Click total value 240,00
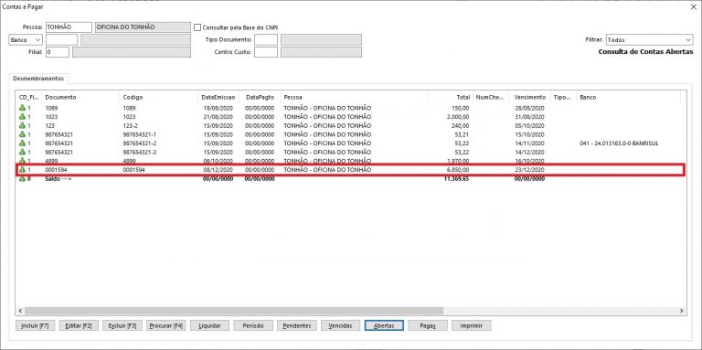Viewport: 702px width, 350px height. tap(461, 126)
